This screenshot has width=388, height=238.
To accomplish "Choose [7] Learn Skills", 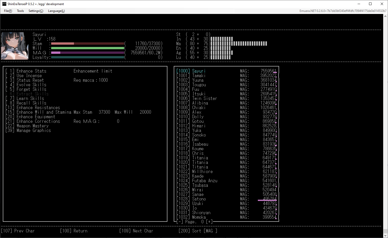I will coord(25,98).
